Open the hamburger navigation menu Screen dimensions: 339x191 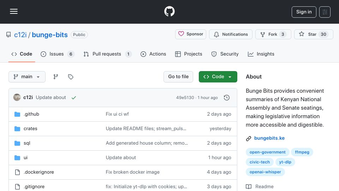(14, 11)
